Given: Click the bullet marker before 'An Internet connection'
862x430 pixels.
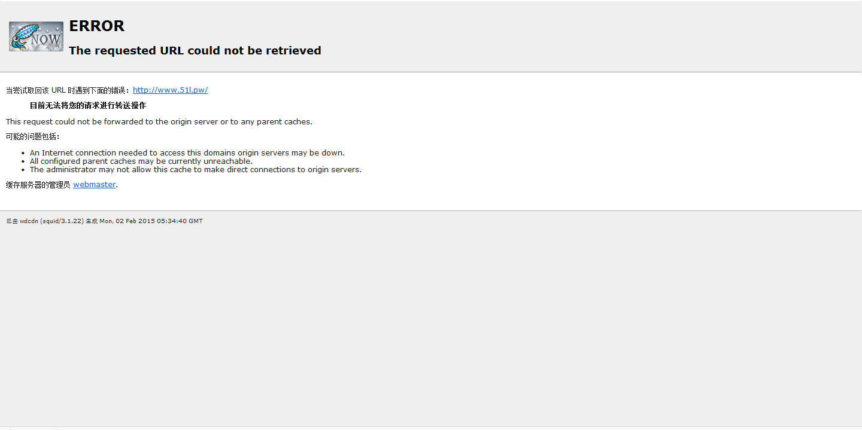Looking at the screenshot, I should pyautogui.click(x=23, y=154).
